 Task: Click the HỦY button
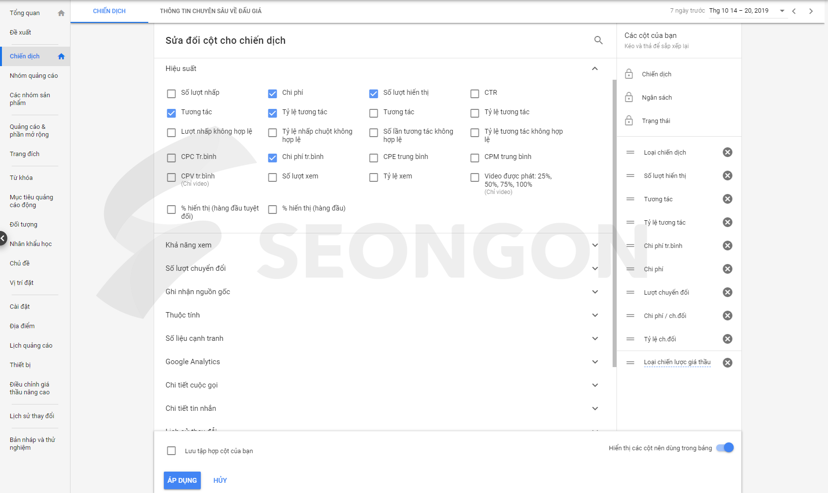pyautogui.click(x=220, y=480)
